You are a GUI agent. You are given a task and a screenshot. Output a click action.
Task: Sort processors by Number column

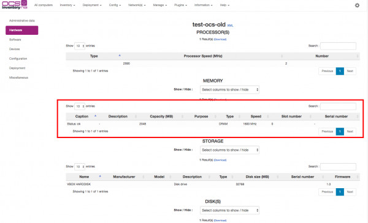pyautogui.click(x=322, y=56)
